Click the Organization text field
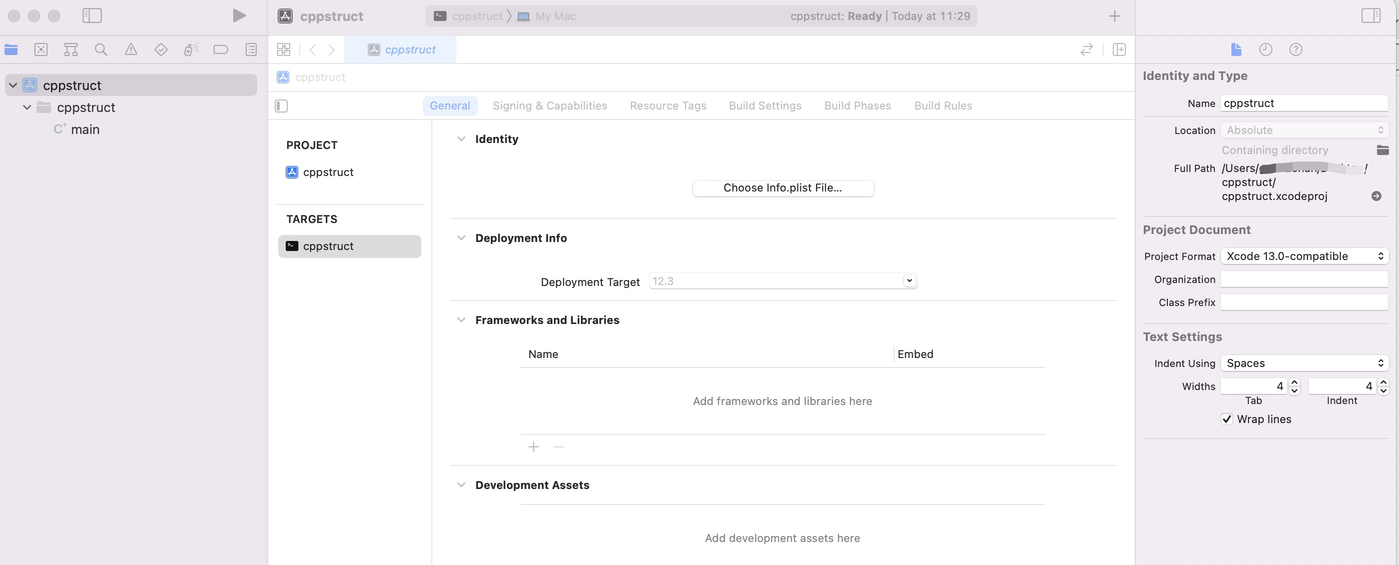 (x=1303, y=279)
